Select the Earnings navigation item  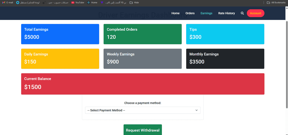206,13
